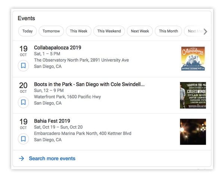Image resolution: width=224 pixels, height=178 pixels.
Task: Click Embarcadero Marina Park North address
Action: 83,133
